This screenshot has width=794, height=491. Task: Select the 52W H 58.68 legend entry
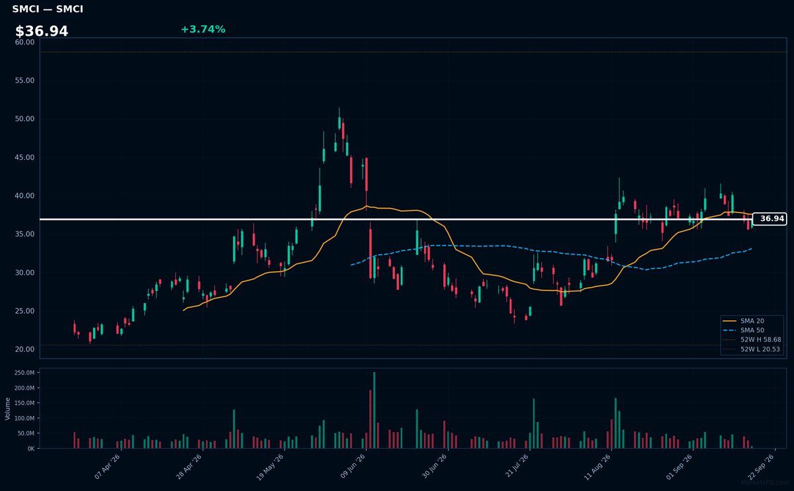tap(753, 339)
